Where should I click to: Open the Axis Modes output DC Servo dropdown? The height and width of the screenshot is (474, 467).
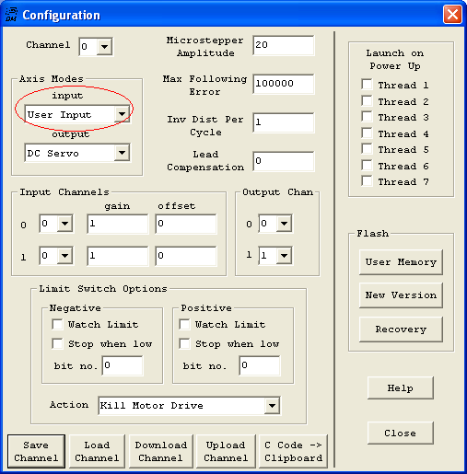click(x=122, y=153)
